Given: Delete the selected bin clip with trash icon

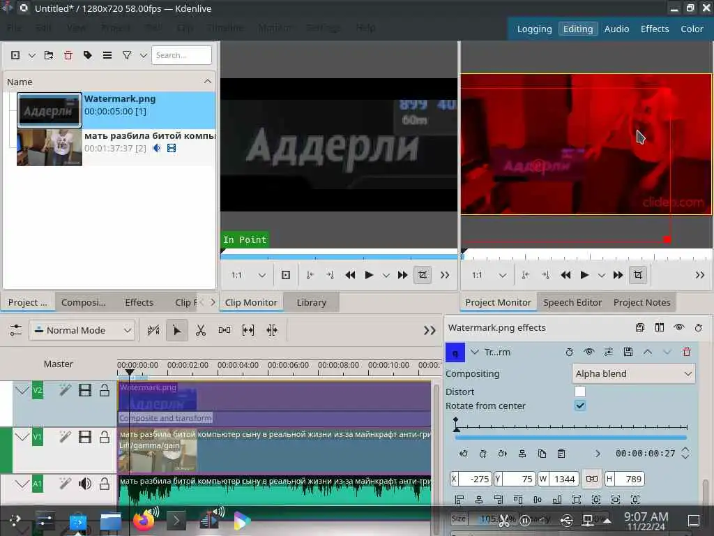Looking at the screenshot, I should 68,55.
